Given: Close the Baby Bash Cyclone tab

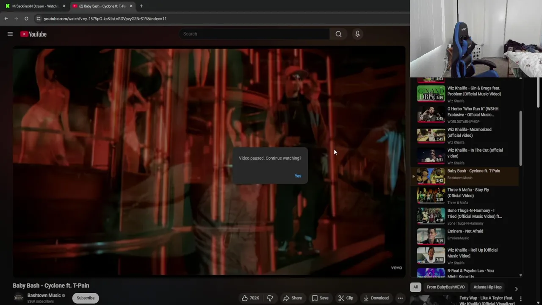Looking at the screenshot, I should coord(131,6).
